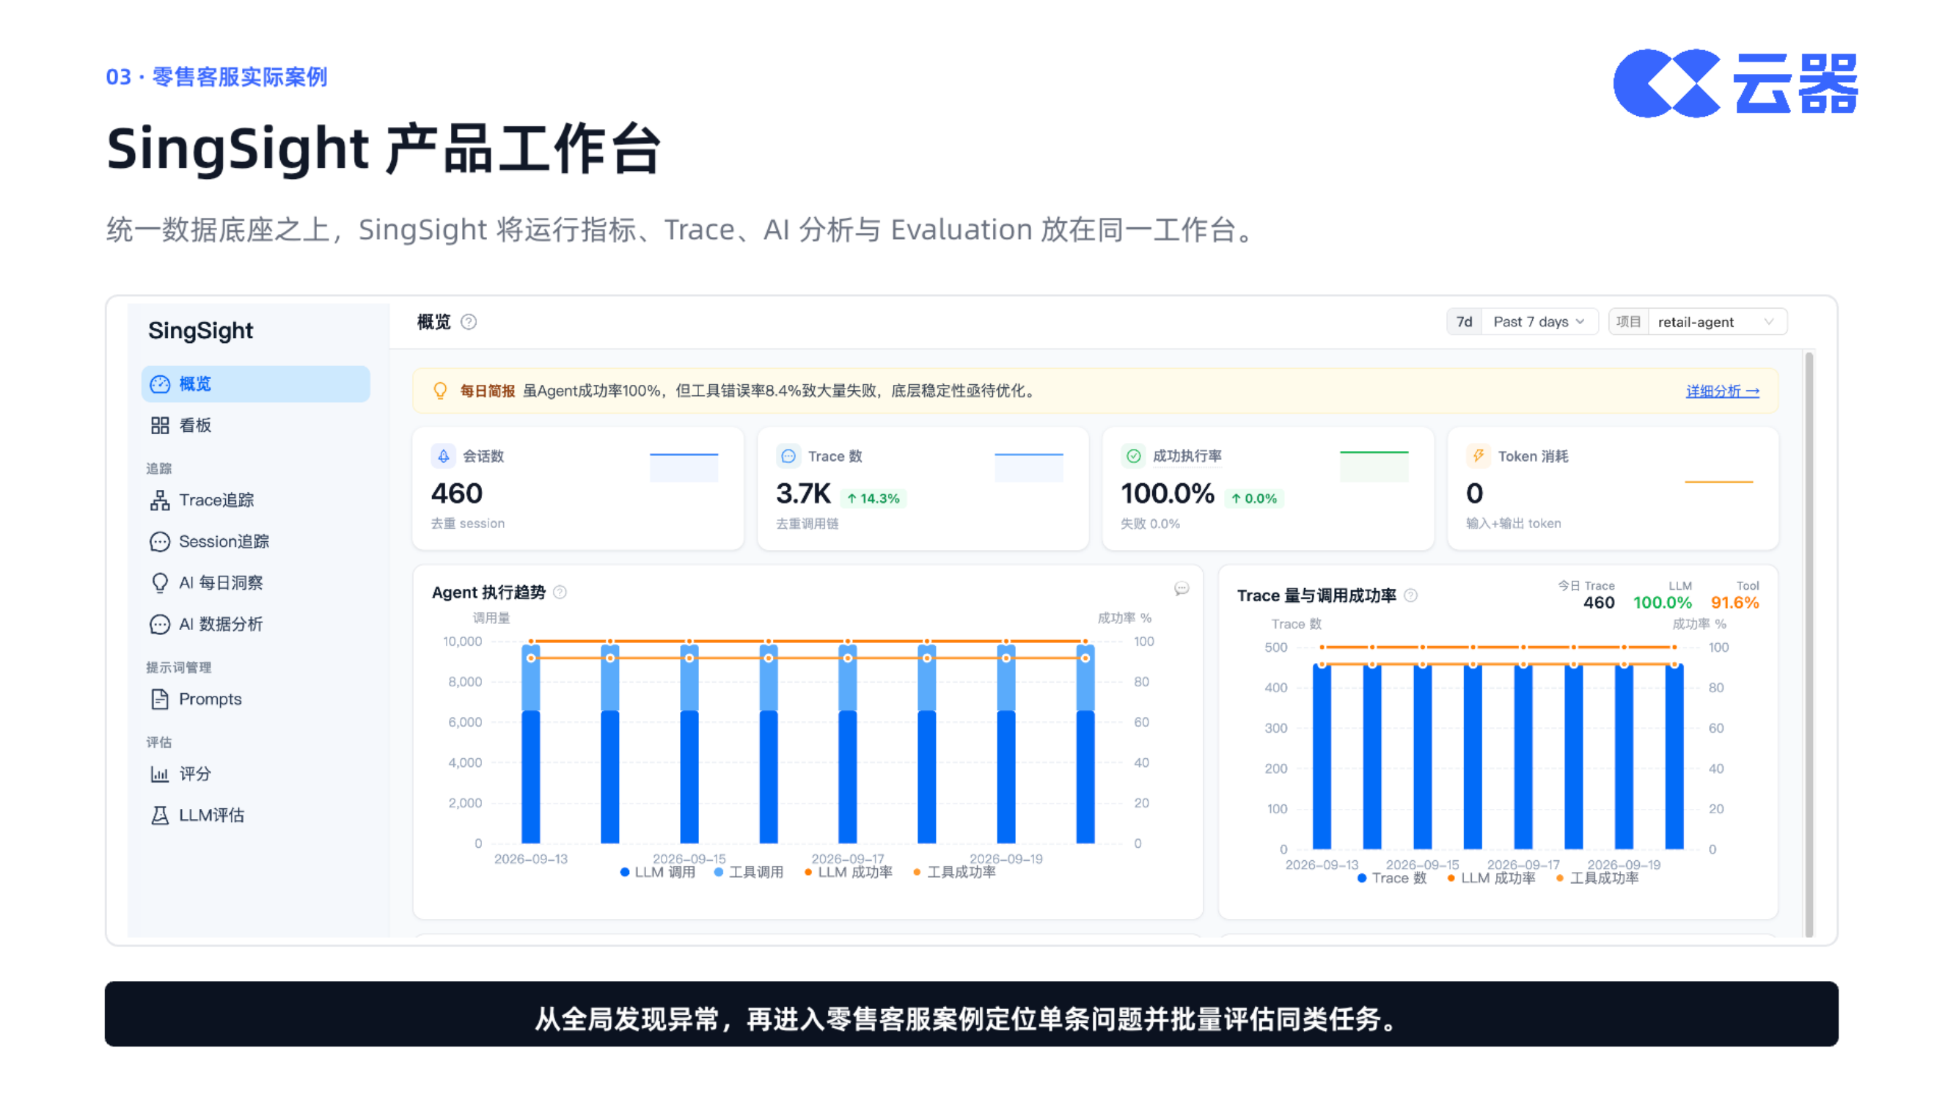Click the comment icon on Agent 执行趋势 chart
Viewport: 1956px width, 1100px height.
click(1181, 588)
